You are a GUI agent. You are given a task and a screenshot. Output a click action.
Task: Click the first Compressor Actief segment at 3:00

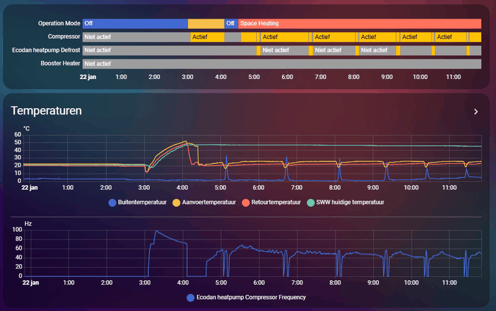pos(207,37)
